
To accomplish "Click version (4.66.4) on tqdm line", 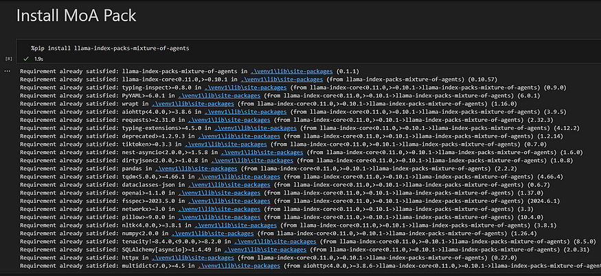I will tap(551, 177).
